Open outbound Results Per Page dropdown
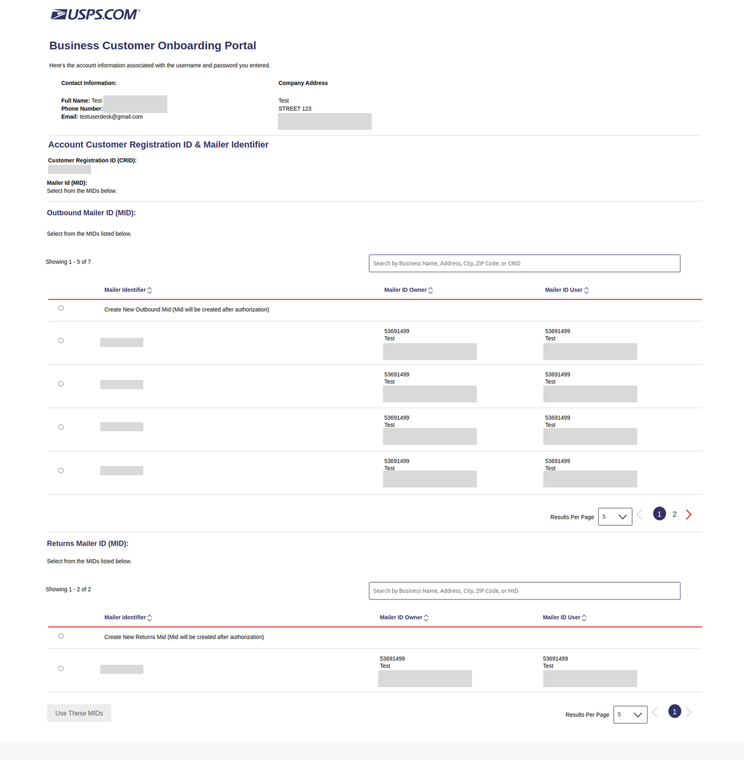This screenshot has height=760, width=744. click(x=615, y=517)
